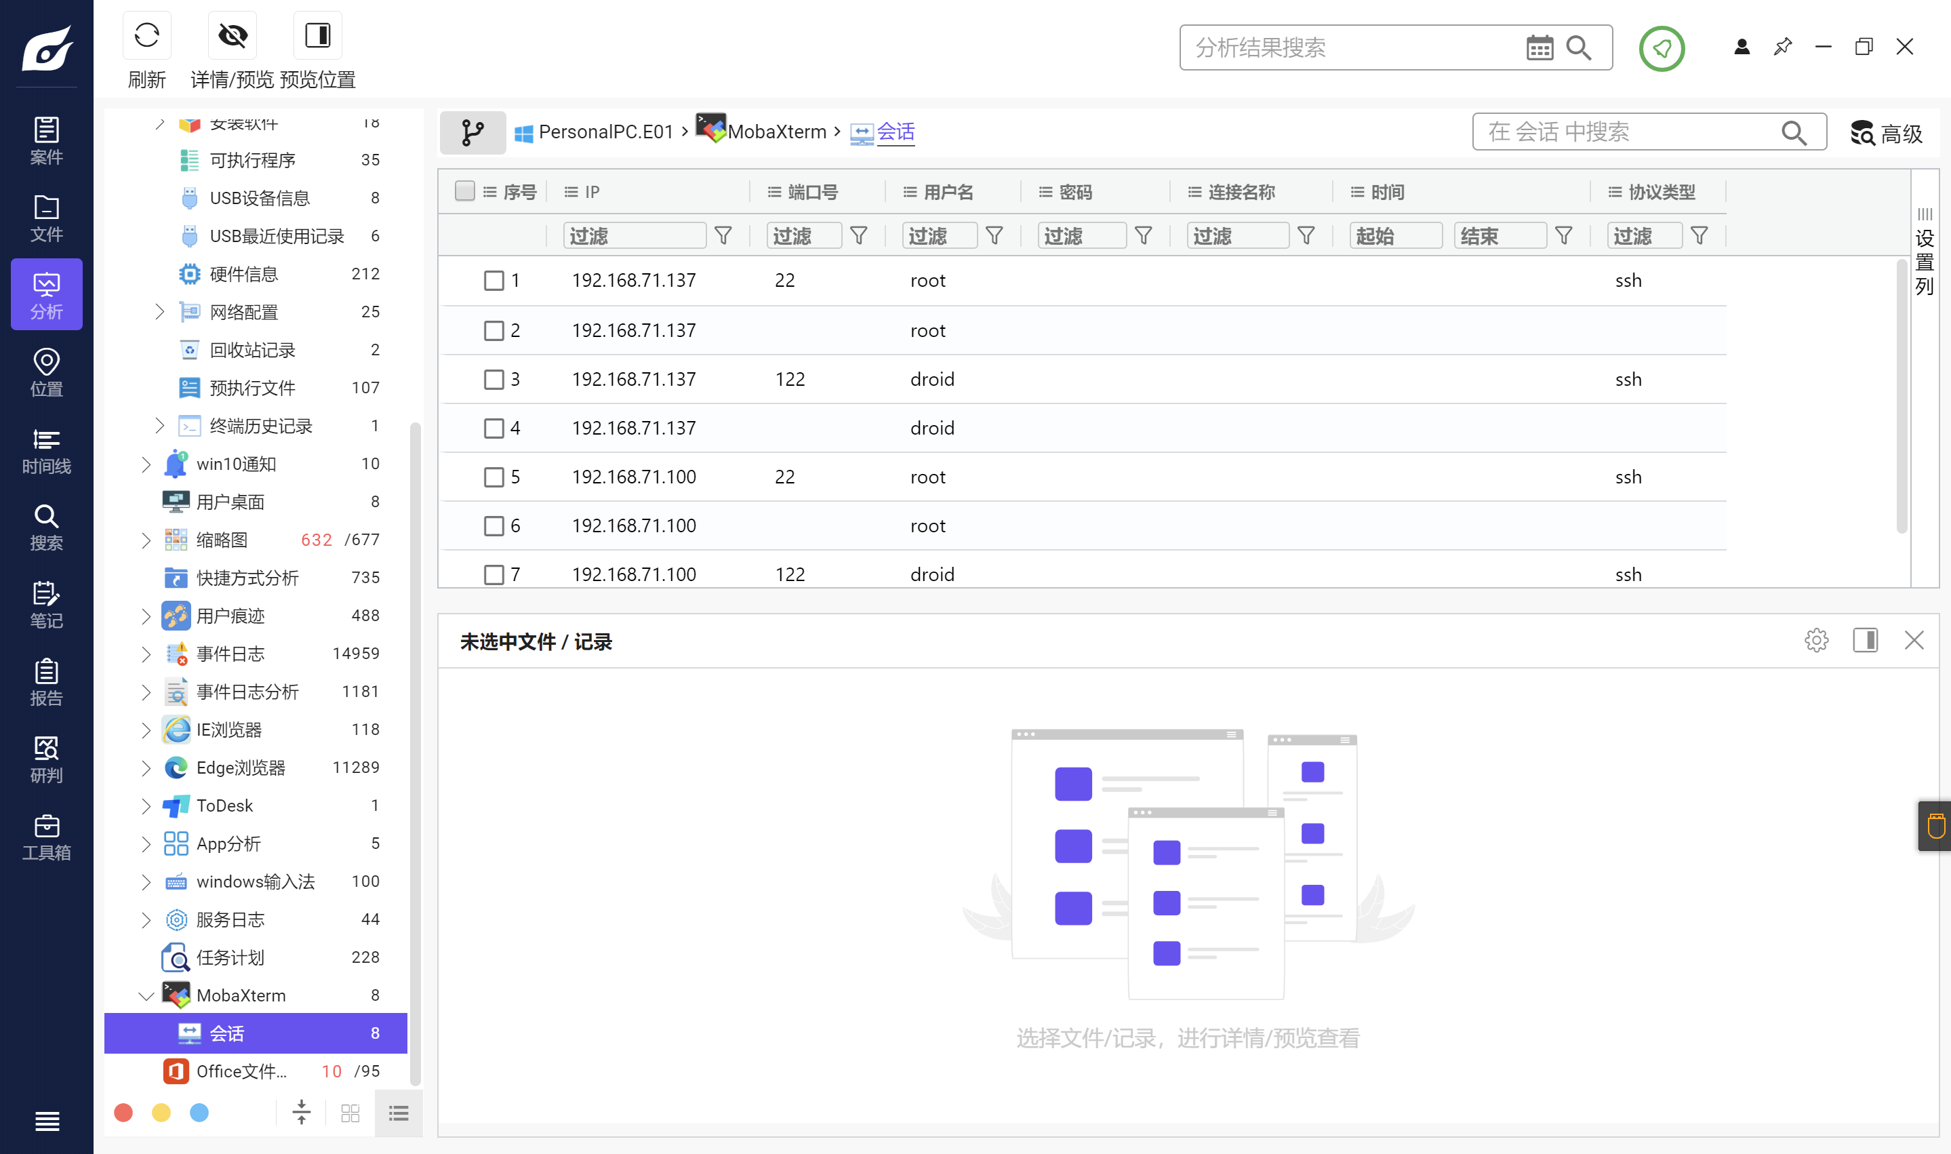Click the magnifier in 分析结果搜索 box
The height and width of the screenshot is (1154, 1951).
click(x=1579, y=47)
